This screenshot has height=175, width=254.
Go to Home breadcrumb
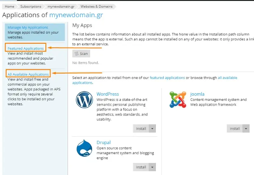point(10,6)
